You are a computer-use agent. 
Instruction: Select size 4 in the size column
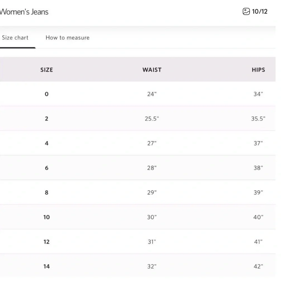[x=47, y=143]
